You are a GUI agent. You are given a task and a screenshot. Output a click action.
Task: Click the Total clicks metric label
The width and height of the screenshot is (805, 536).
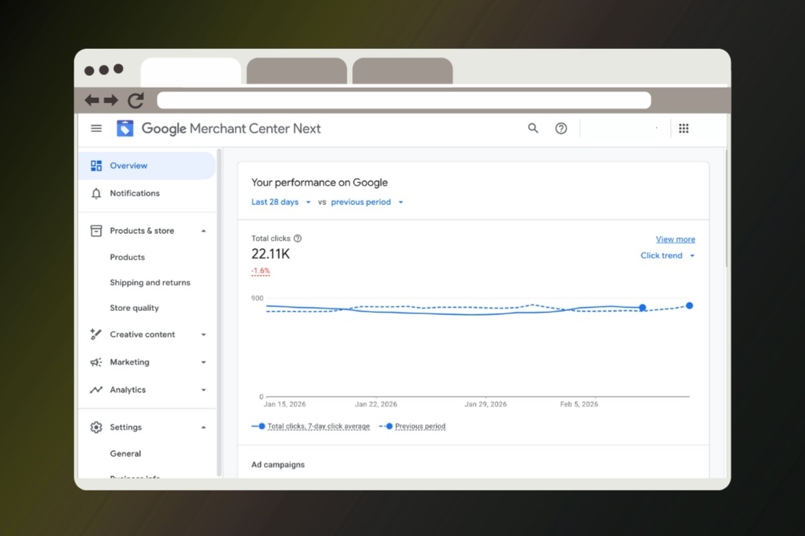coord(271,239)
